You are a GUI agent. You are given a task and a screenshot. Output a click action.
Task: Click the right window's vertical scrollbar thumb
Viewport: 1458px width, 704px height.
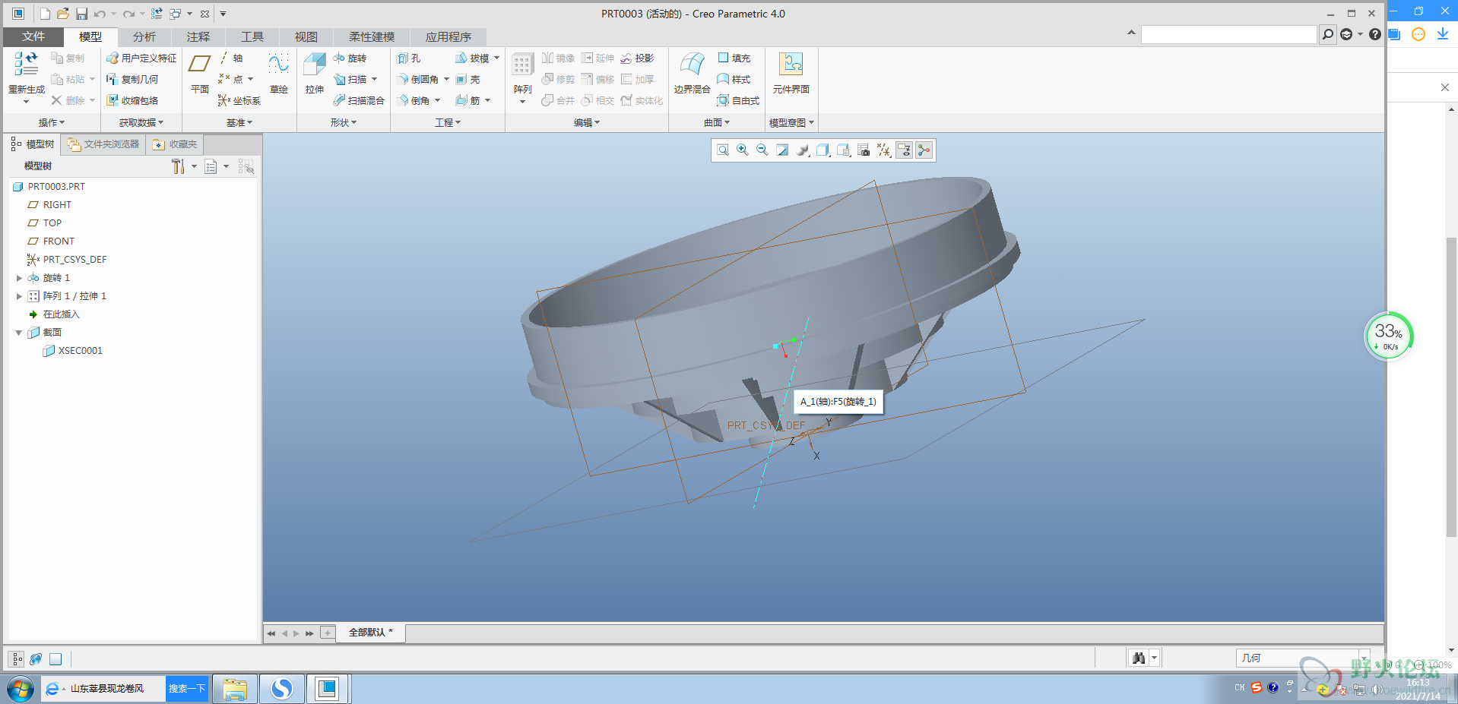[1451, 387]
